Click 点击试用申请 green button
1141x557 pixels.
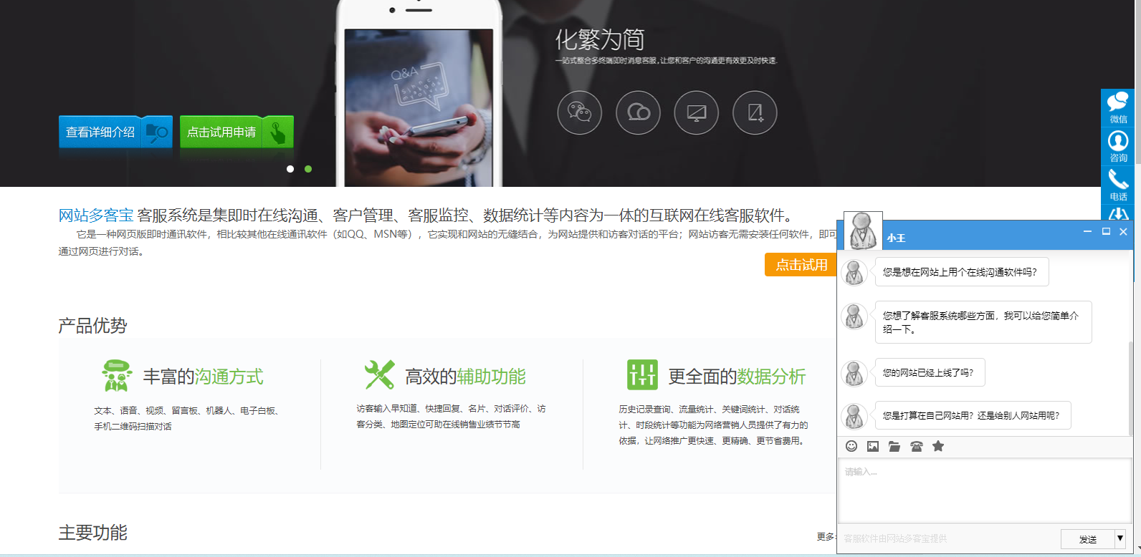[237, 132]
